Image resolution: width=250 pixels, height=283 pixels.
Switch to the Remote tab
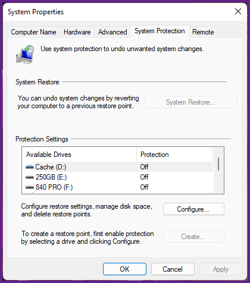point(203,32)
